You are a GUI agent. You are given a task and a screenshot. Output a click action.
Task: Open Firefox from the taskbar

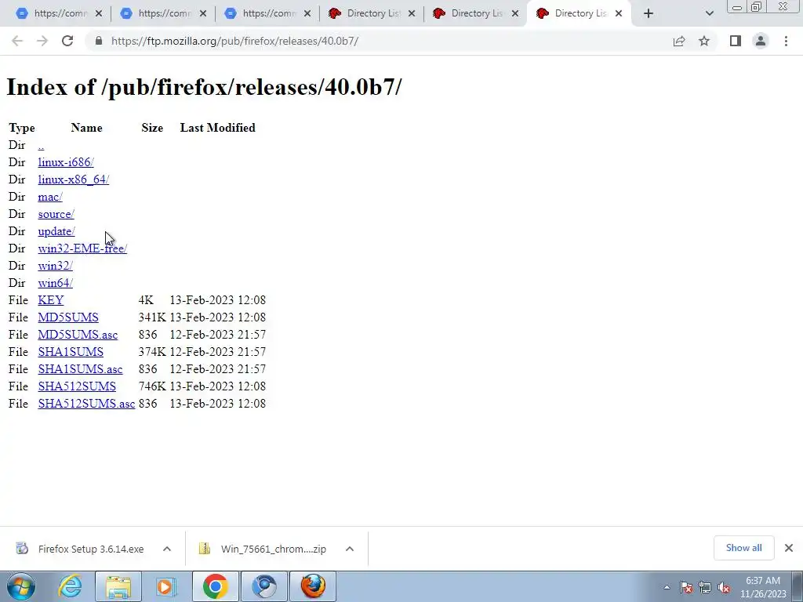(x=313, y=586)
